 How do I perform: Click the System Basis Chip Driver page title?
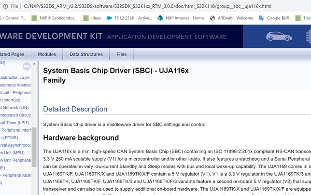pos(116,75)
